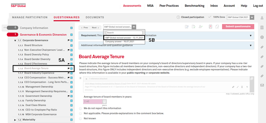Click the paperclip attachment icon on reference box
The image size is (266, 123).
[252, 79]
